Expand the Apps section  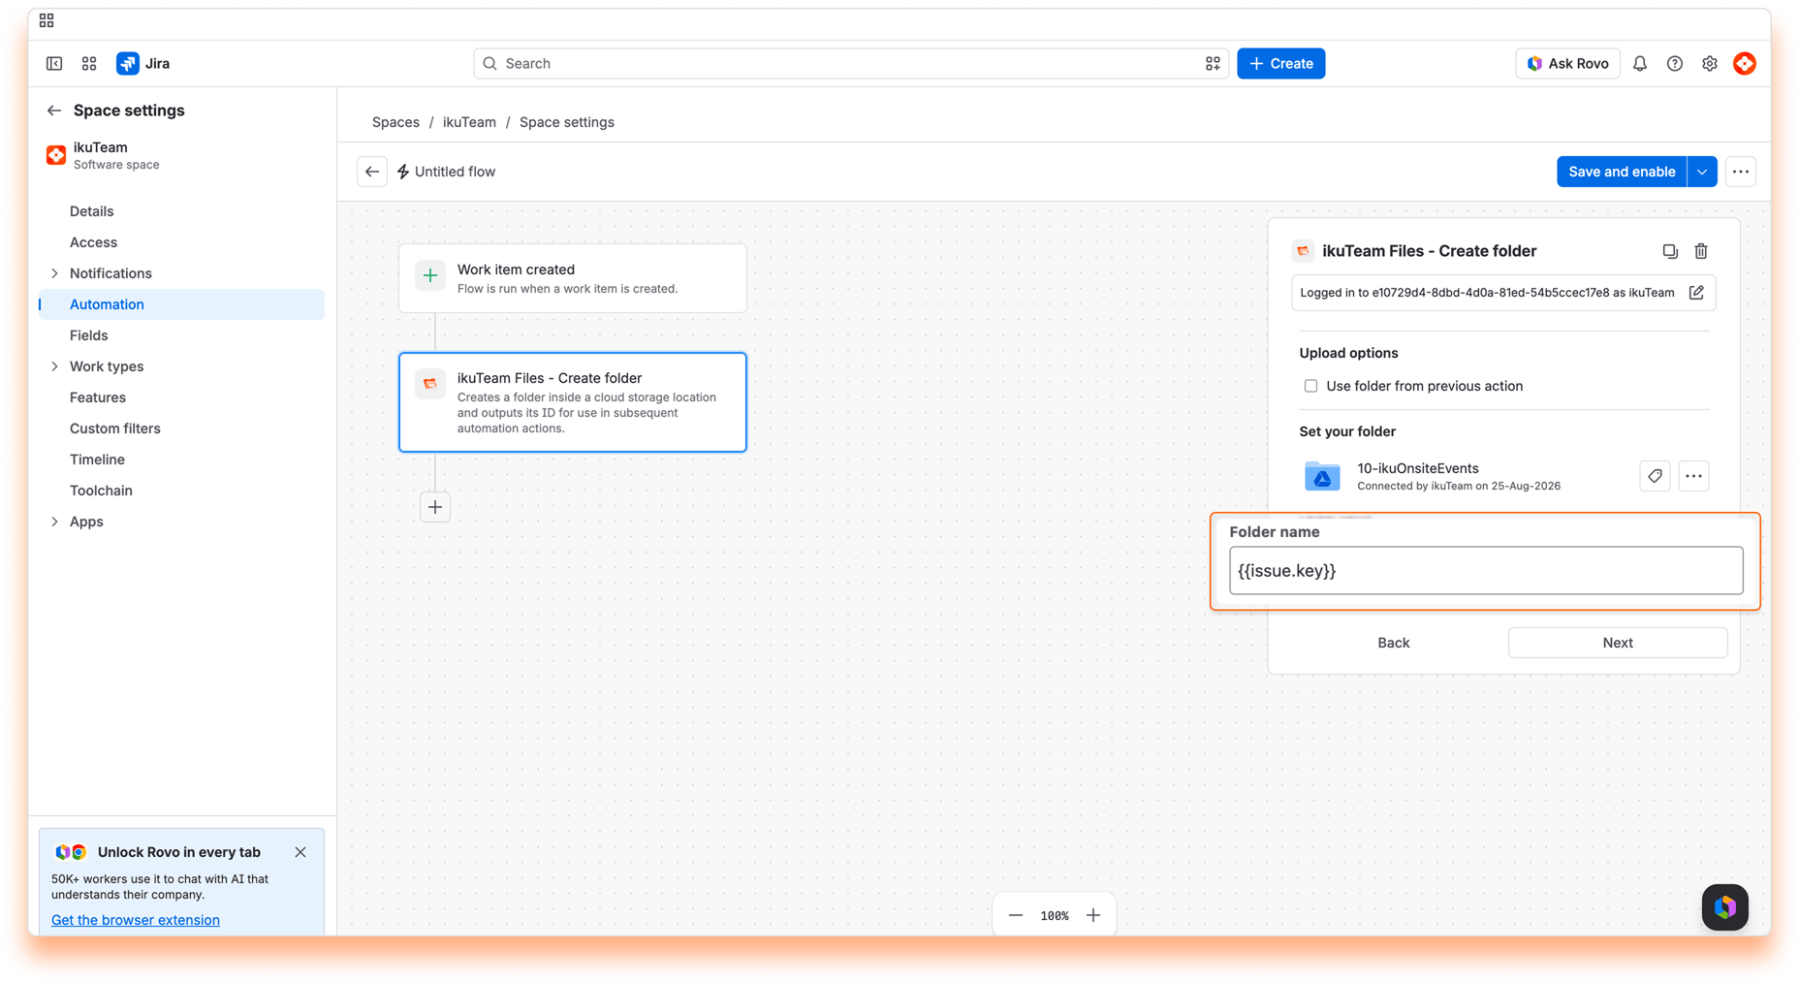point(54,522)
